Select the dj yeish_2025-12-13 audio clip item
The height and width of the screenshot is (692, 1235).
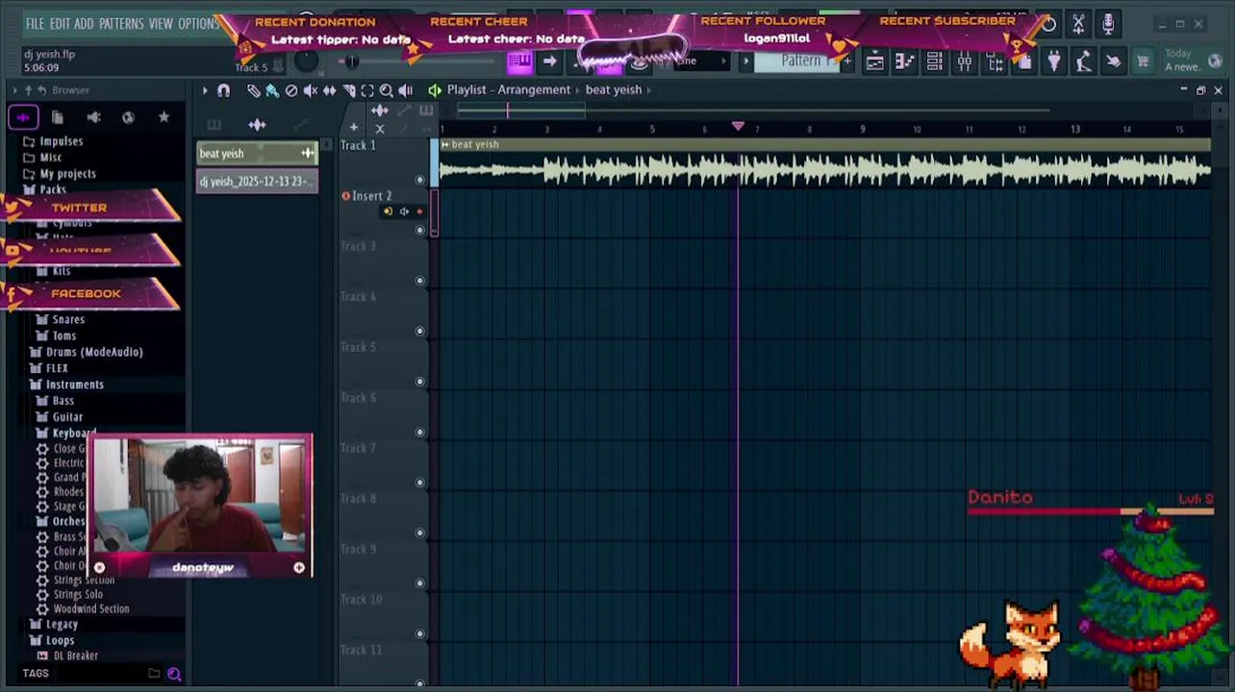click(257, 182)
